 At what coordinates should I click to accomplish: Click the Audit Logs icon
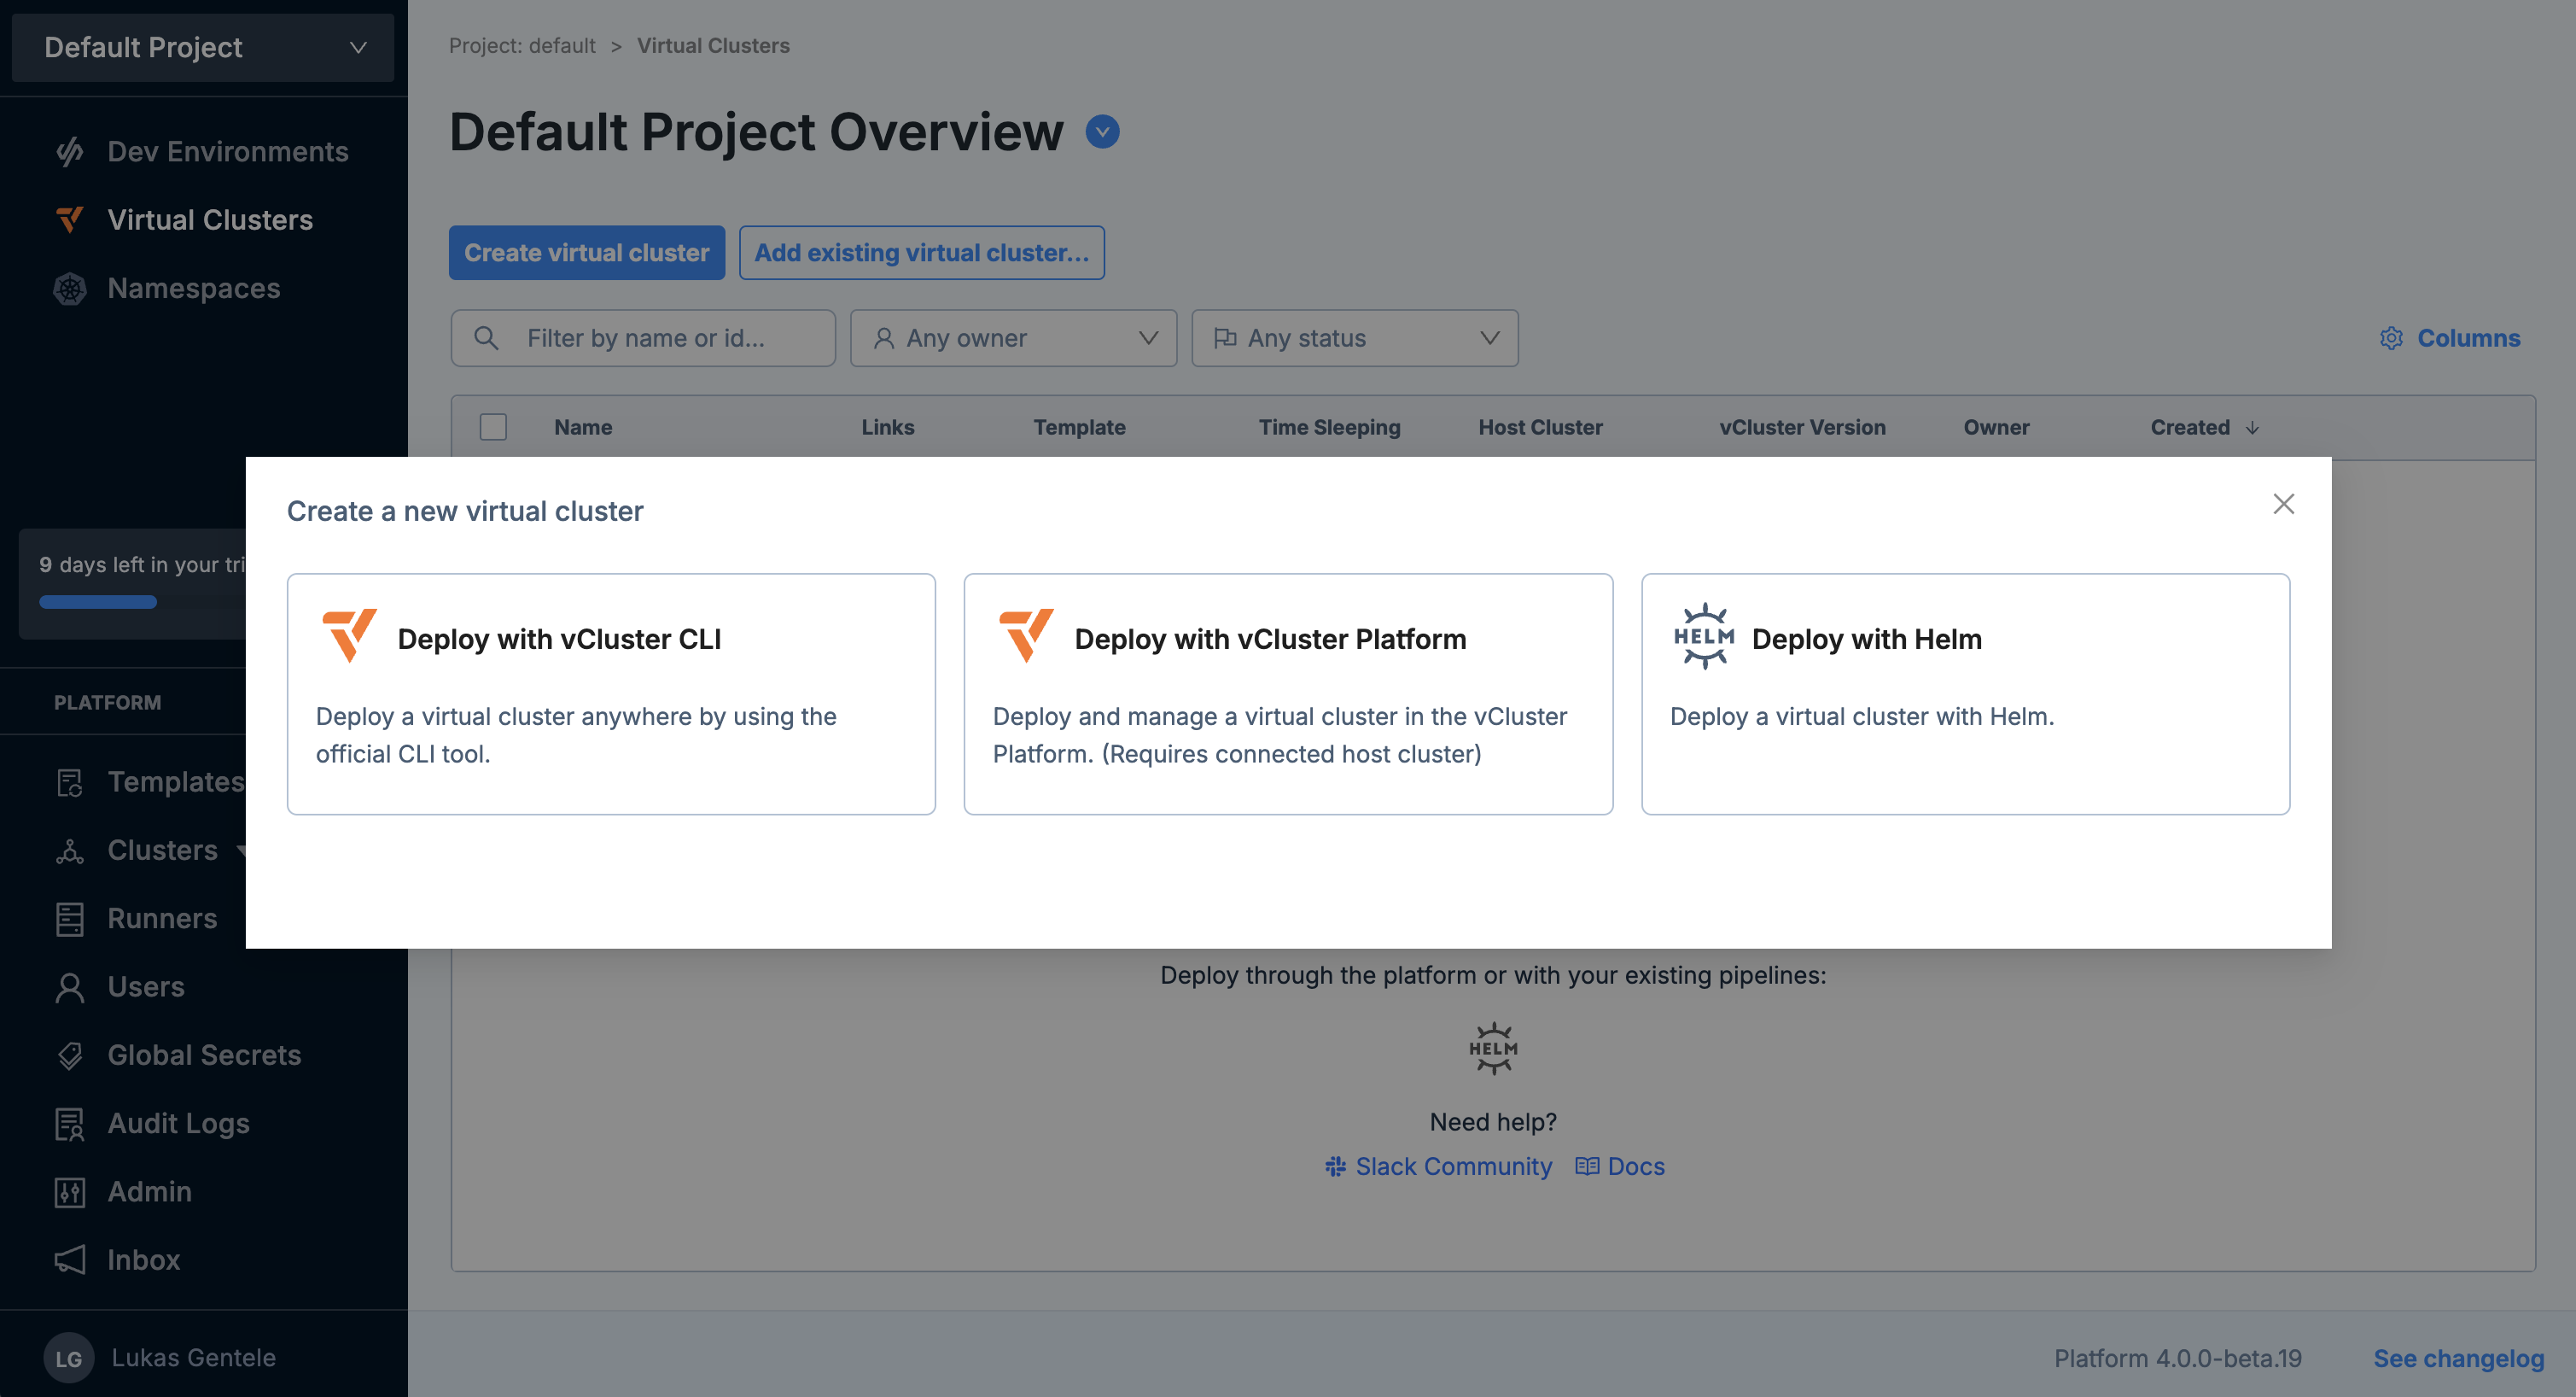70,1124
